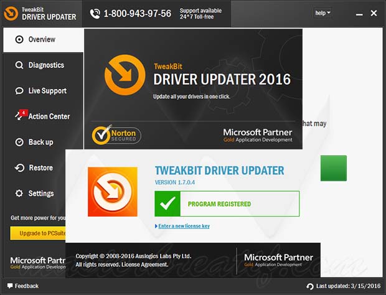Click the Copyright 2008-2016 Auslogics Labs text

click(x=133, y=256)
